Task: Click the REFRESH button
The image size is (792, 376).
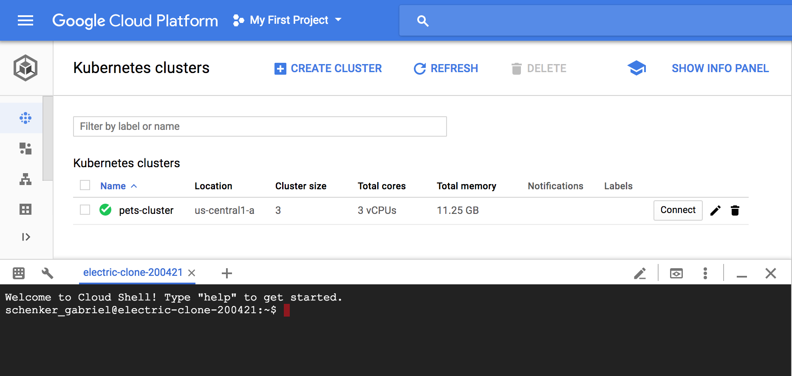Action: [x=446, y=68]
